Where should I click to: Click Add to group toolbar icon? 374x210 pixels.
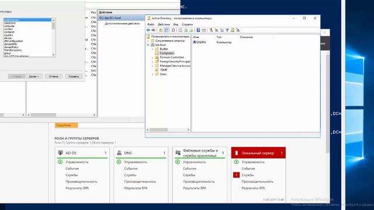point(238,30)
